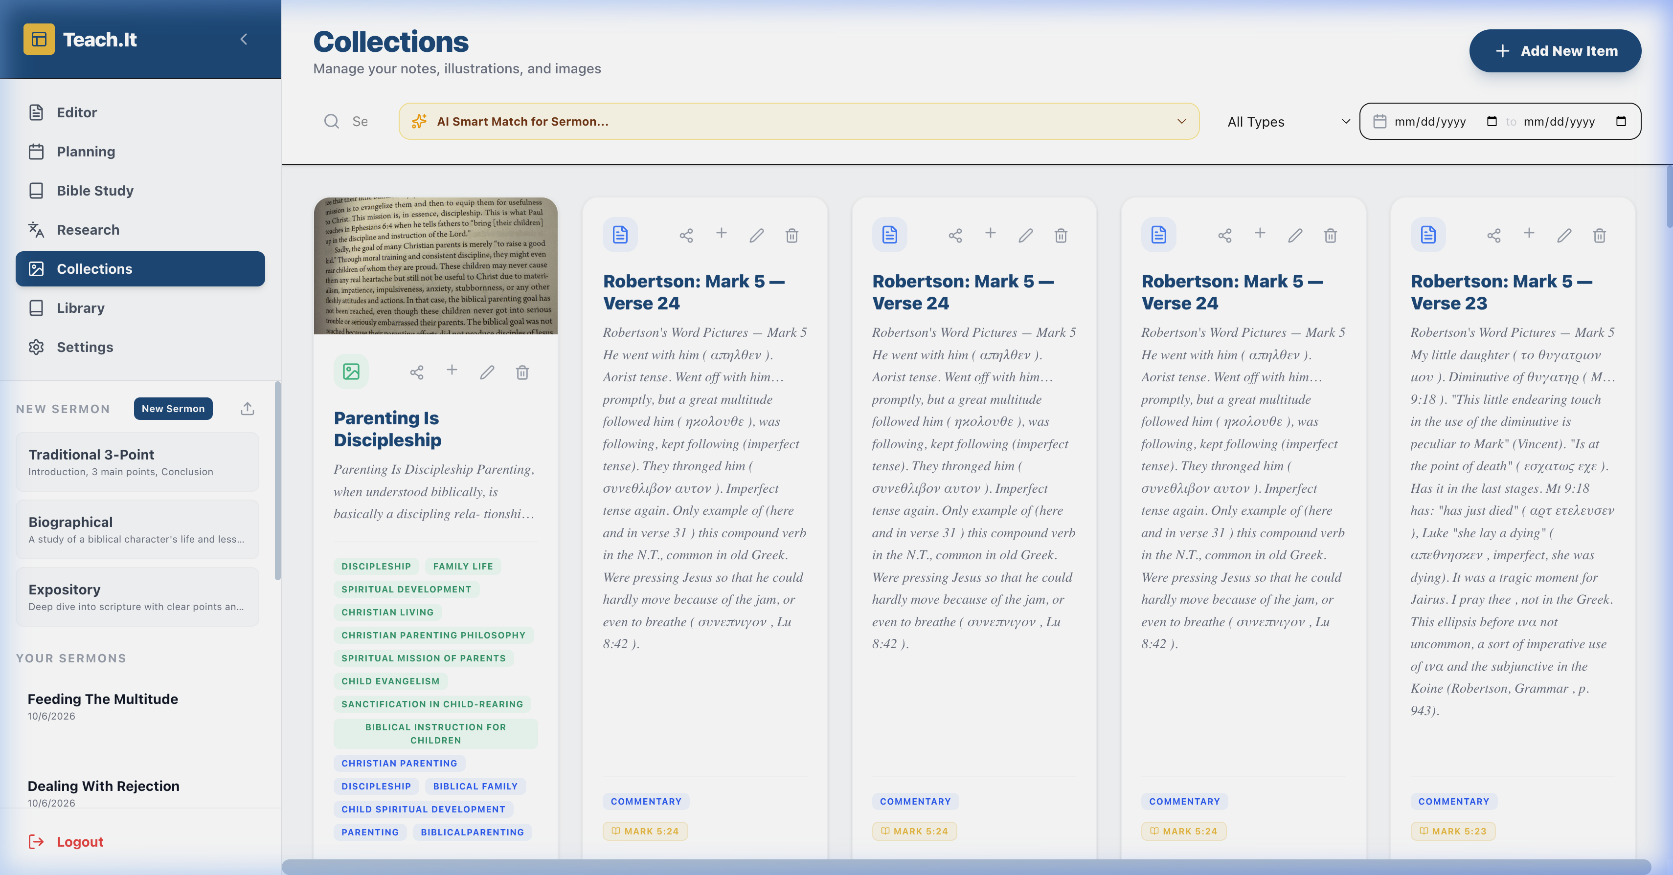Viewport: 1673px width, 875px height.
Task: Click the Add New Item button
Action: 1556,51
